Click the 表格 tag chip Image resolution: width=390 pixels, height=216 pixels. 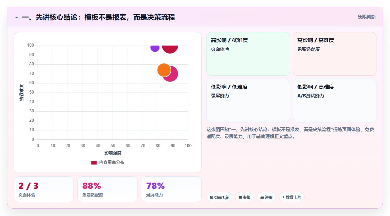244,197
